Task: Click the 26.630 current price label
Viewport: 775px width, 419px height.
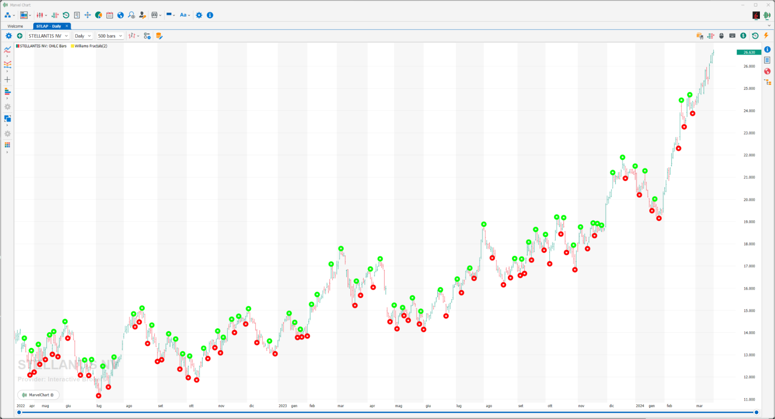Action: tap(749, 52)
